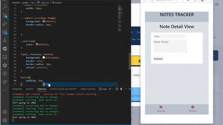Viewport: 223px width, 125px height.
Task: Click the style.css breadcrumb file
Action: [x=43, y=2]
